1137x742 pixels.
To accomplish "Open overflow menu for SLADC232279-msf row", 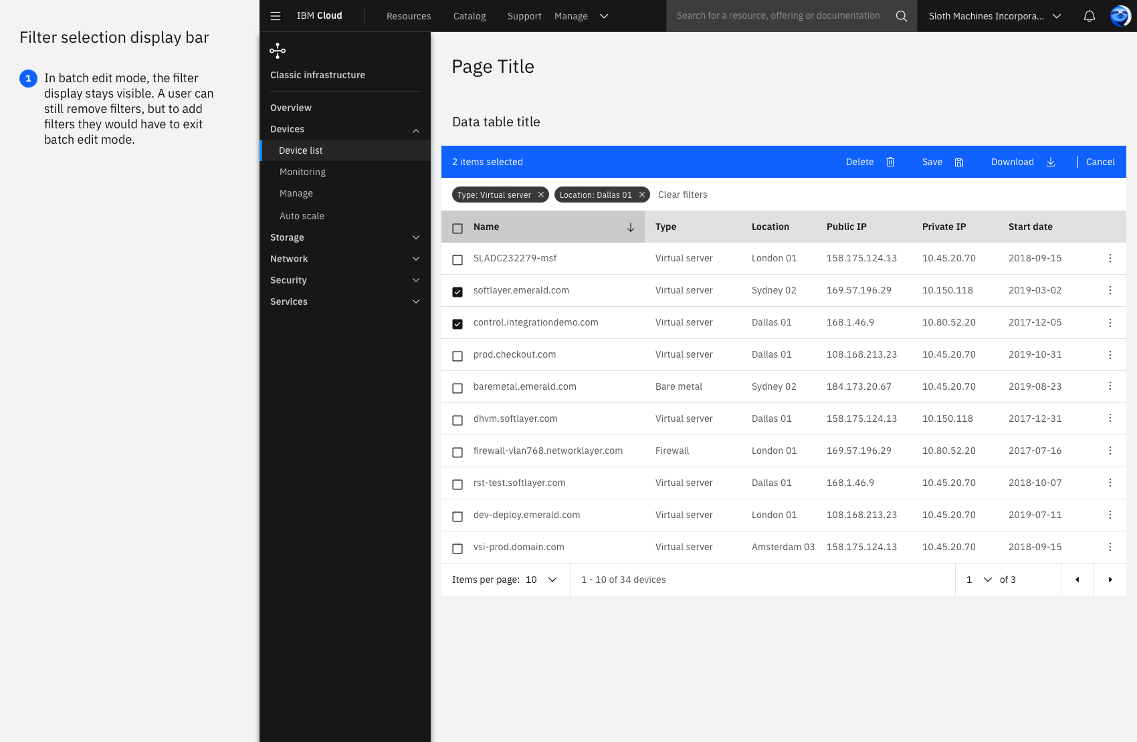I will 1110,258.
